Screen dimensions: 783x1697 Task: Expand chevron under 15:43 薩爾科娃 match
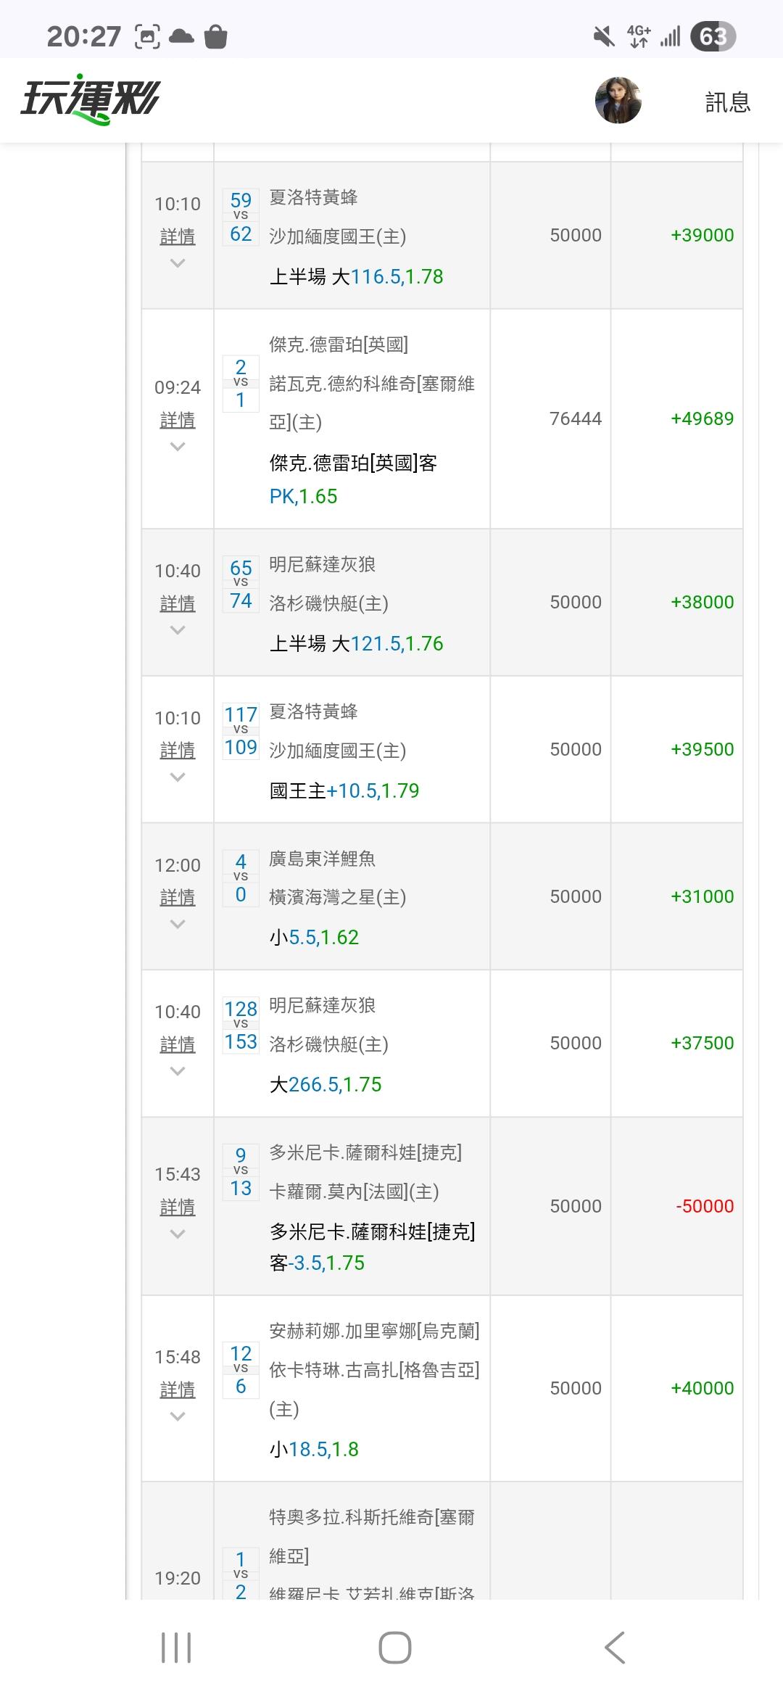(x=178, y=1234)
